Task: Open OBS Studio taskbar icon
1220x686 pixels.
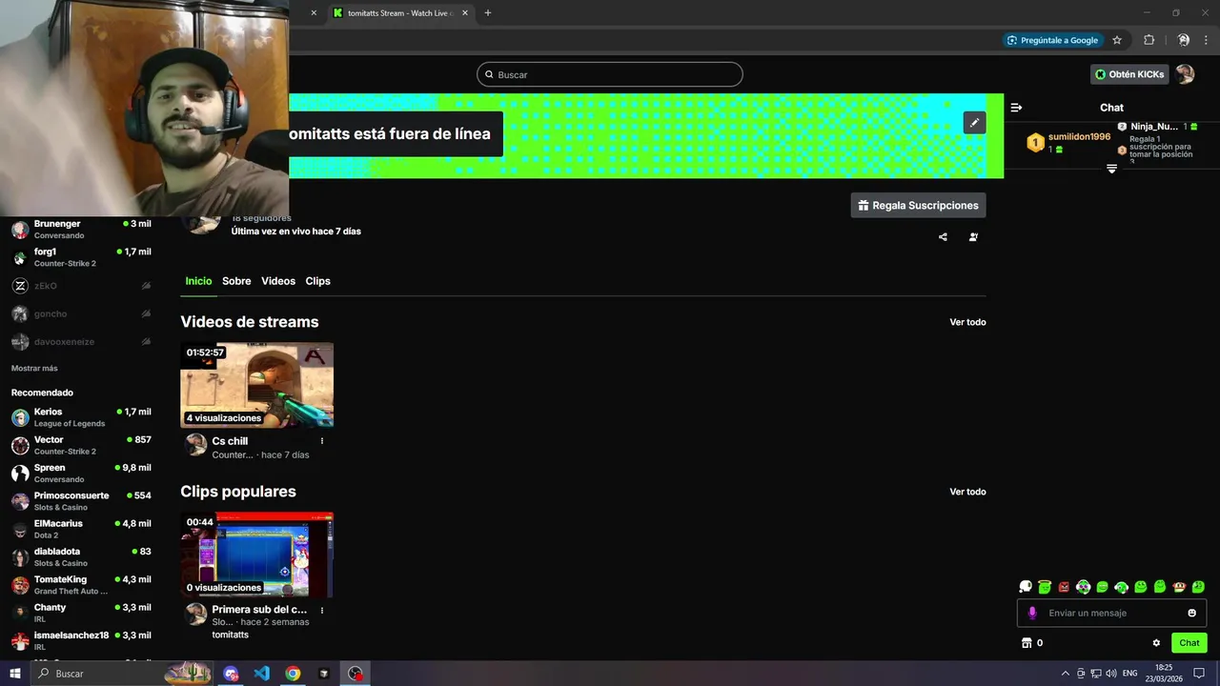Action: pos(355,674)
